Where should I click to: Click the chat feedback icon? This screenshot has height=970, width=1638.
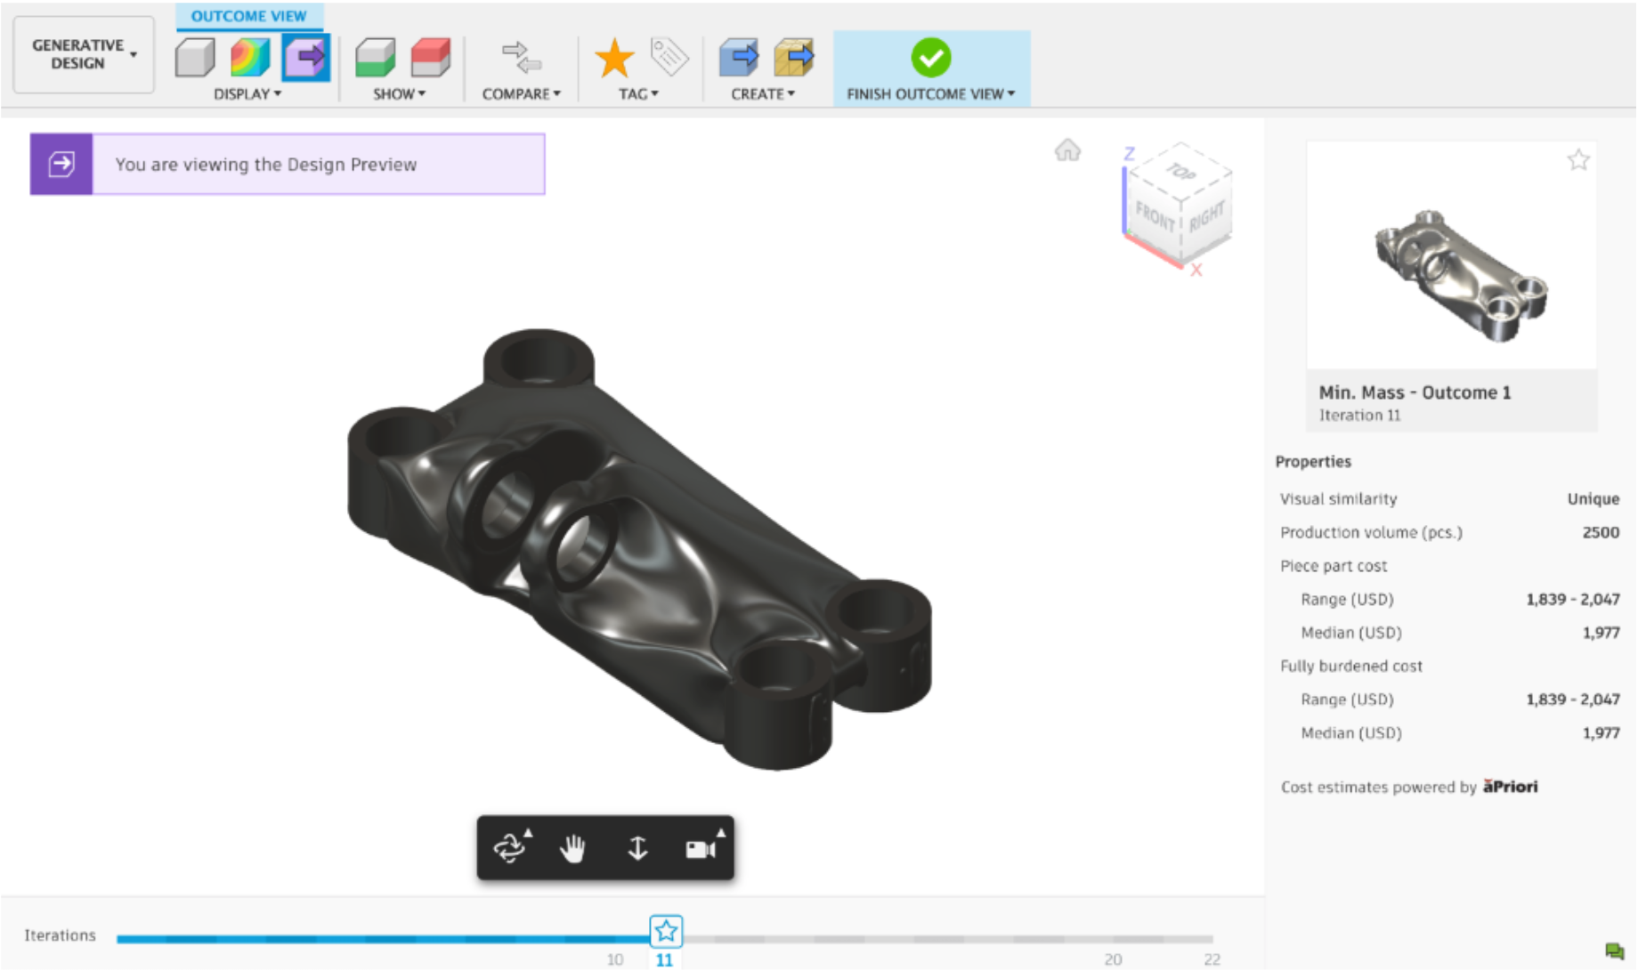(x=1614, y=951)
